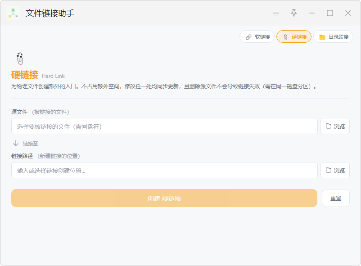Click the 重置 button

(x=336, y=198)
